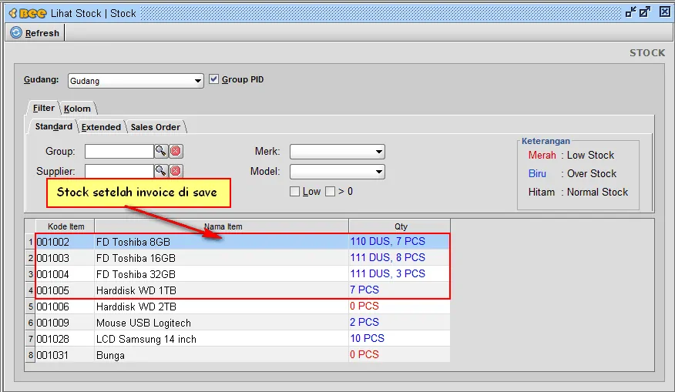The height and width of the screenshot is (392, 675).
Task: Click item code 001009
Action: click(x=53, y=323)
